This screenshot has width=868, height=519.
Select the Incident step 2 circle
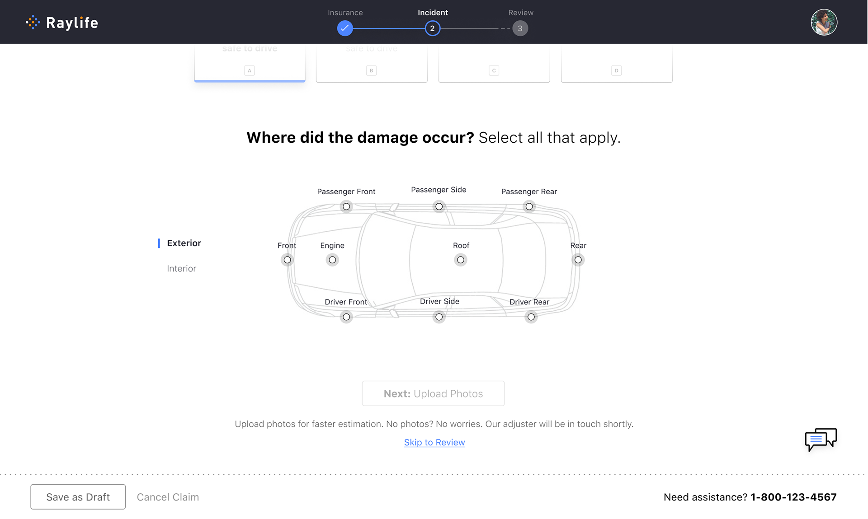(433, 28)
